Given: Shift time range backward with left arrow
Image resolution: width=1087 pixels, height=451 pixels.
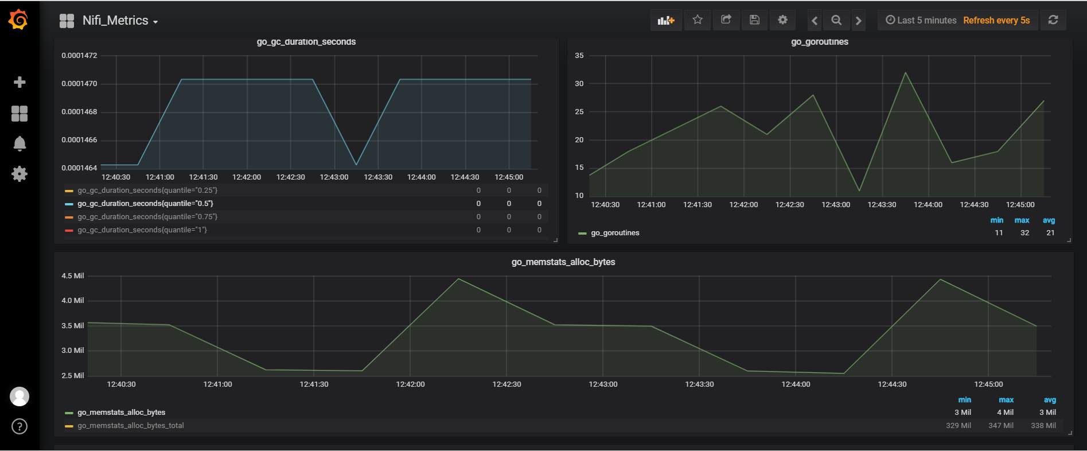Looking at the screenshot, I should (x=815, y=20).
